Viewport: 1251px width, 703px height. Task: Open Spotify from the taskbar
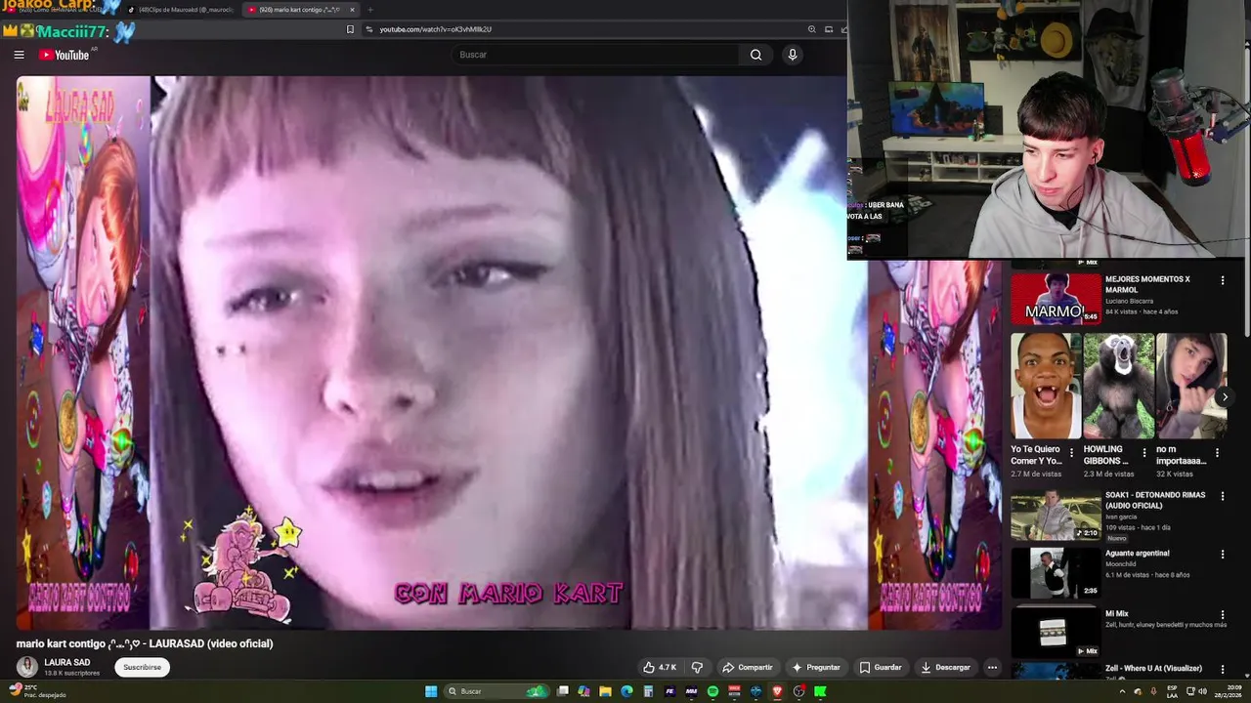tap(712, 691)
